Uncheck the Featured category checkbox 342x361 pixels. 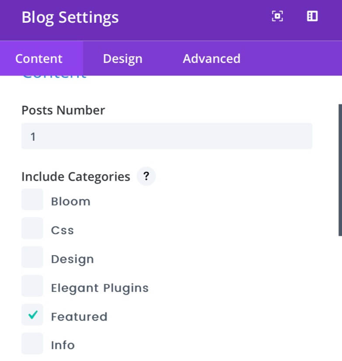click(x=32, y=315)
